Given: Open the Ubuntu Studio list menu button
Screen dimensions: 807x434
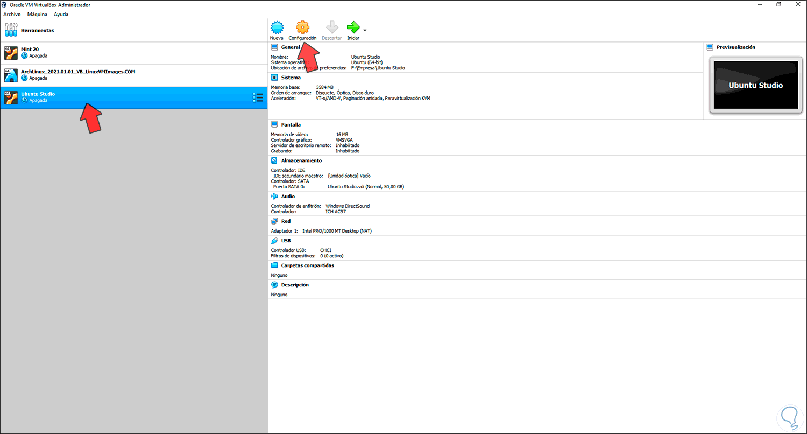Looking at the screenshot, I should point(258,97).
